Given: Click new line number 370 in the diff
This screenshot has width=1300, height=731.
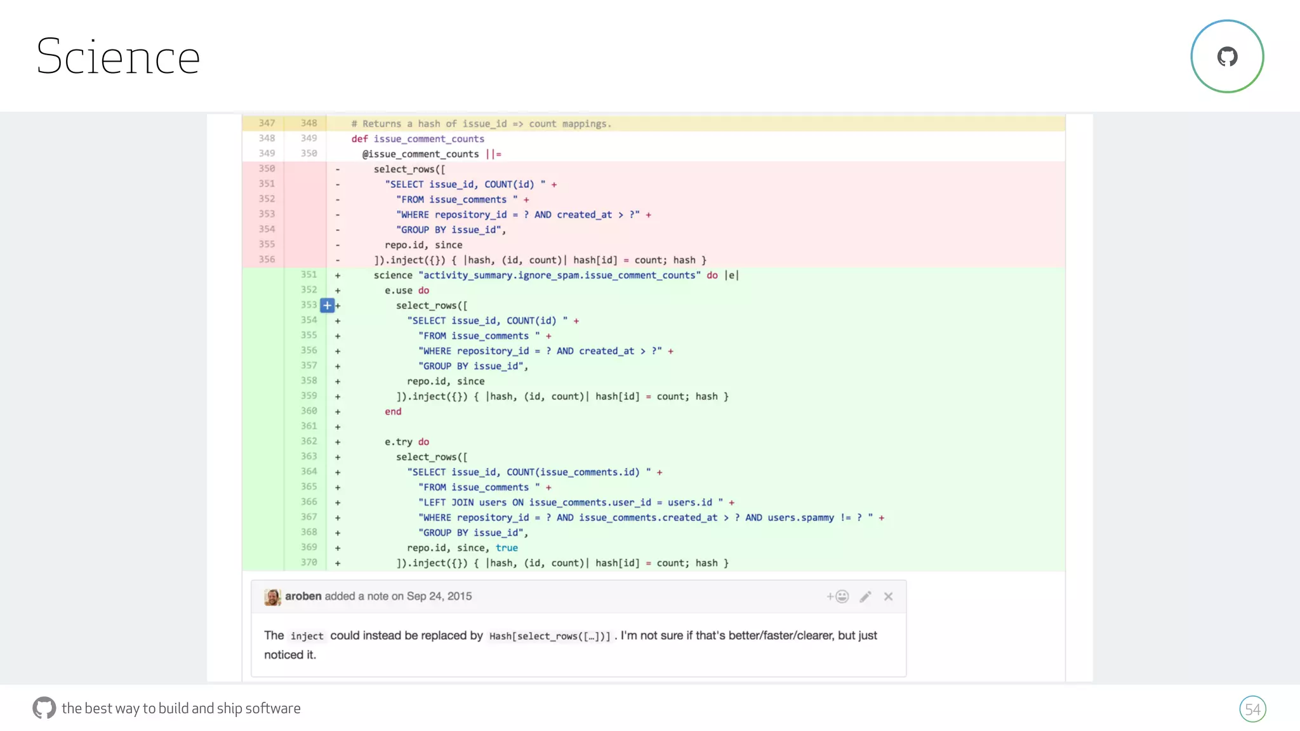Looking at the screenshot, I should 308,563.
